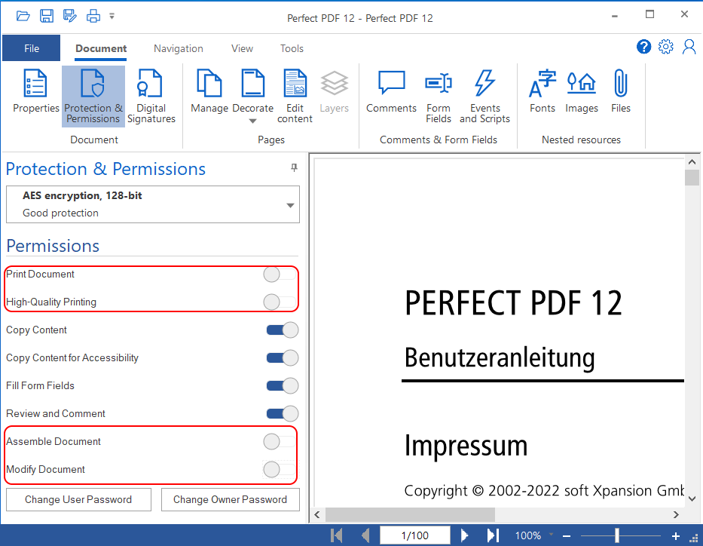Open settings via the gear icon
The height and width of the screenshot is (546, 703).
coord(666,47)
